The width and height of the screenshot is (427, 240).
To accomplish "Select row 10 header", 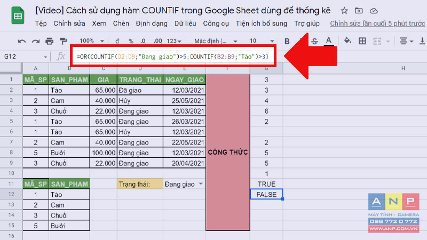I will pyautogui.click(x=11, y=173).
